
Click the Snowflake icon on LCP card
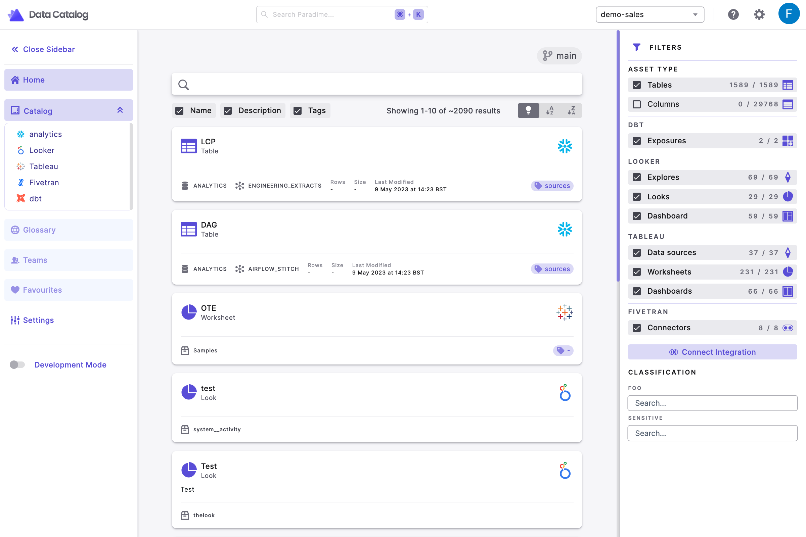(x=565, y=146)
